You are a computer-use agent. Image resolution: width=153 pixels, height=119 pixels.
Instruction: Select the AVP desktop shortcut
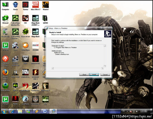click(x=46, y=100)
